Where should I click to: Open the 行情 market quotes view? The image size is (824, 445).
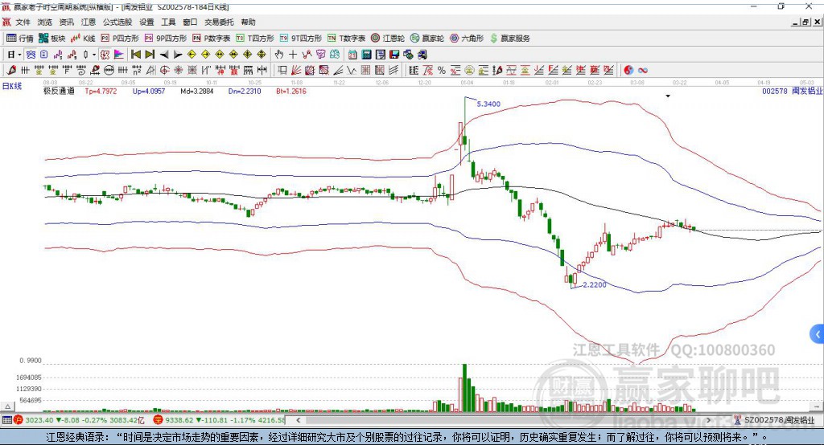pyautogui.click(x=19, y=39)
